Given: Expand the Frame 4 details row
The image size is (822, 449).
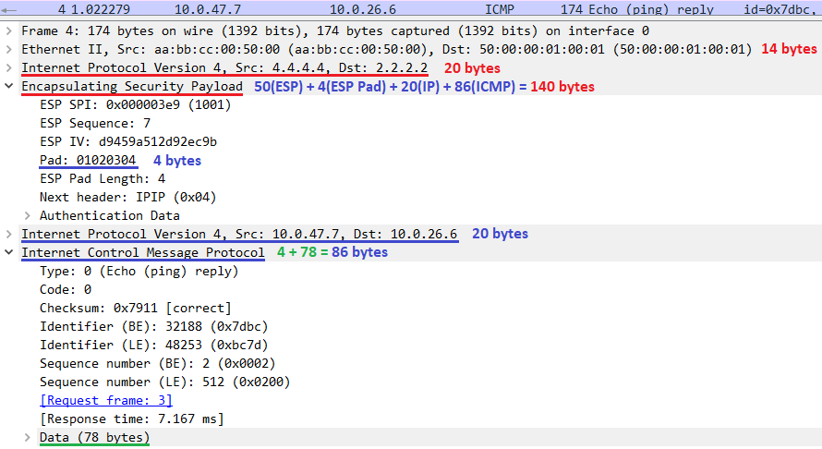Looking at the screenshot, I should 9,30.
